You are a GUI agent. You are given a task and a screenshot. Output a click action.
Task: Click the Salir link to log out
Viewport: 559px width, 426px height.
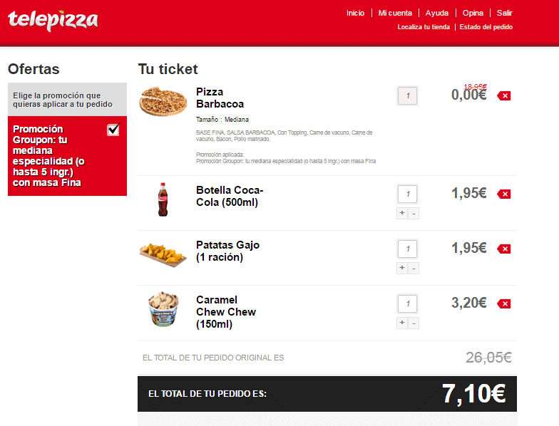point(505,13)
